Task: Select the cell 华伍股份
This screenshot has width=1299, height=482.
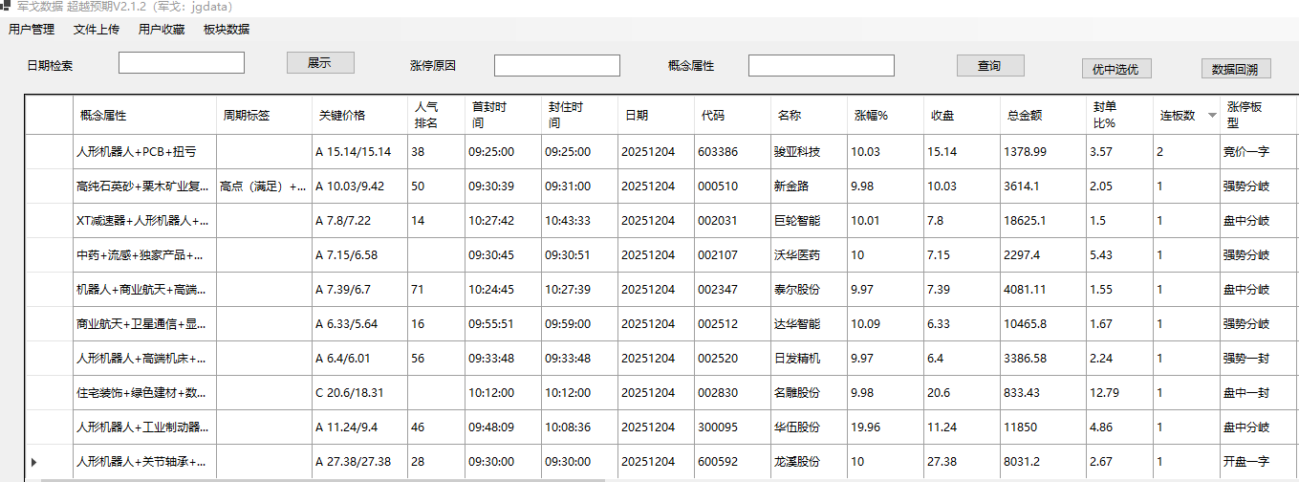Action: click(810, 427)
